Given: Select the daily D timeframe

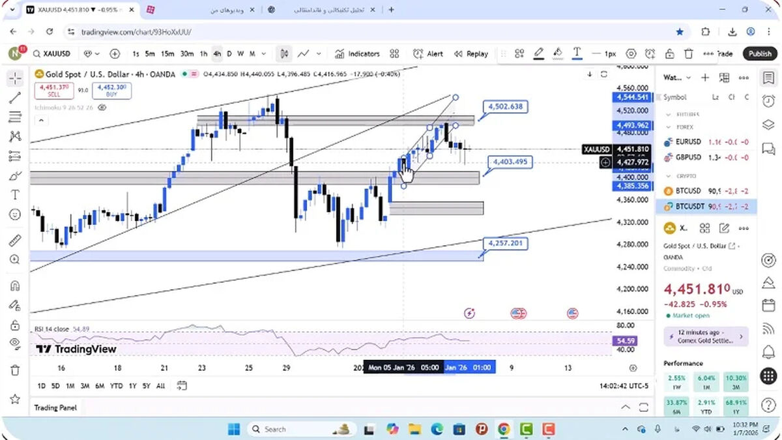Looking at the screenshot, I should coord(229,54).
